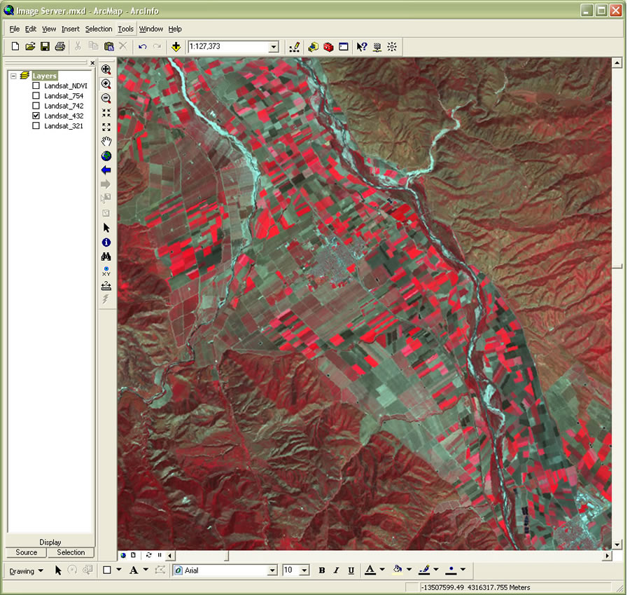
Task: Open fill color dropdown arrow
Action: [409, 570]
